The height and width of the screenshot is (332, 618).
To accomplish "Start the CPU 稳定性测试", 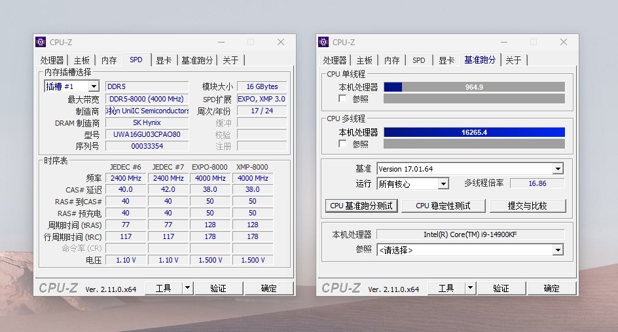I will pos(443,206).
